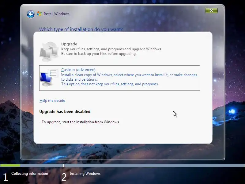Click the Custom (advanced) computer icon
This screenshot has height=184, width=245.
[49, 78]
